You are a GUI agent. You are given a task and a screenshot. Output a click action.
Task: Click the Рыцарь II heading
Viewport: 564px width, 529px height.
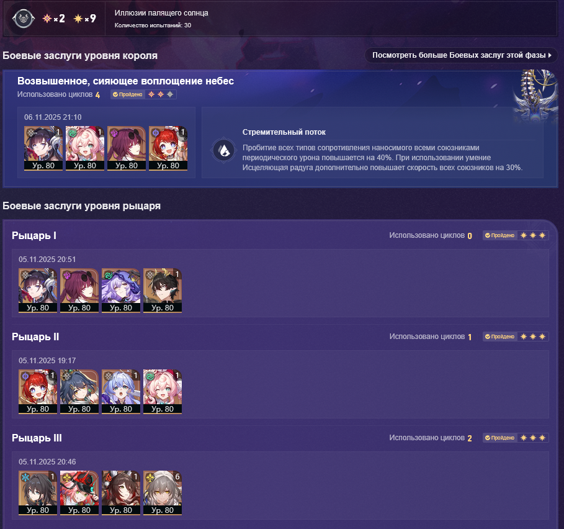[35, 337]
